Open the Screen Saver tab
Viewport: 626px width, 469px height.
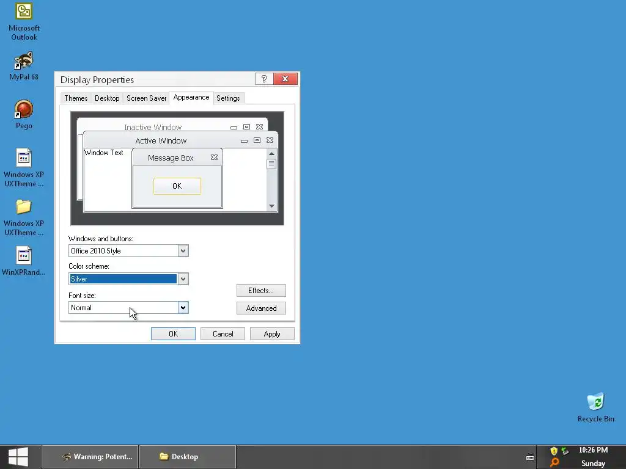146,98
